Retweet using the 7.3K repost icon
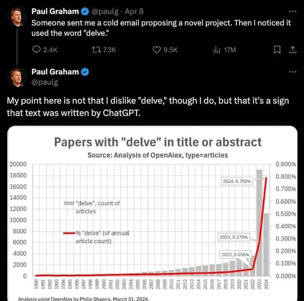The height and width of the screenshot is (301, 304). pos(96,50)
